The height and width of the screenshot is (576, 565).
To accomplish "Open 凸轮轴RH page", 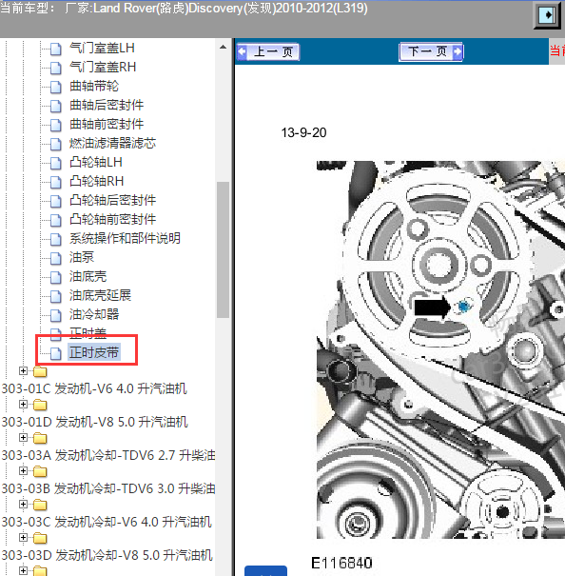I will (96, 182).
